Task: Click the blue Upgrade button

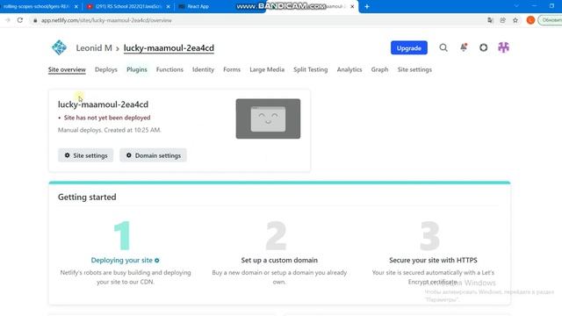Action: pos(409,48)
